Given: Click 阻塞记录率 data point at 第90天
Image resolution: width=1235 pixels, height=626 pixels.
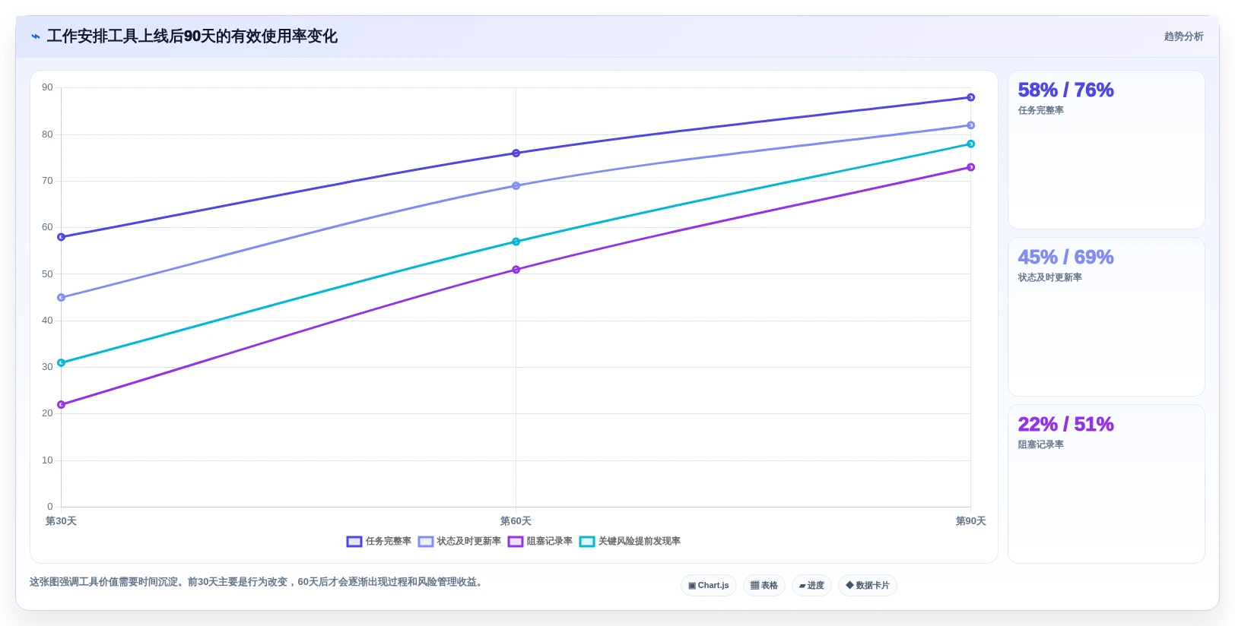Looking at the screenshot, I should 971,167.
